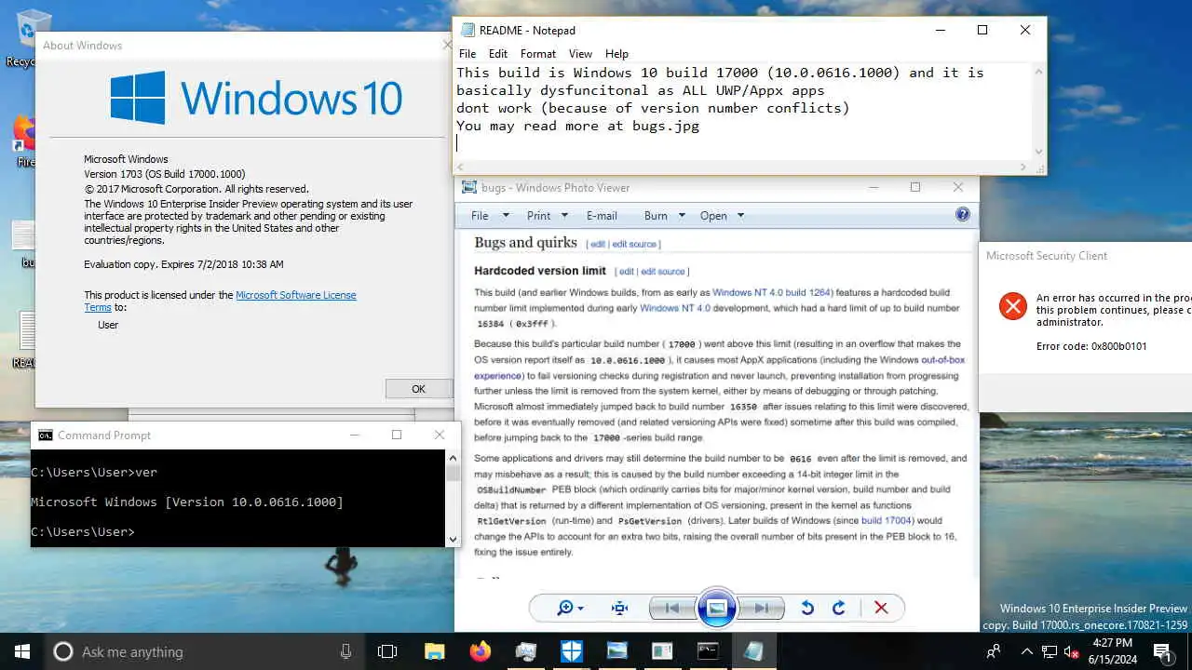
Task: Switch to Notepad via taskbar icon
Action: click(753, 651)
